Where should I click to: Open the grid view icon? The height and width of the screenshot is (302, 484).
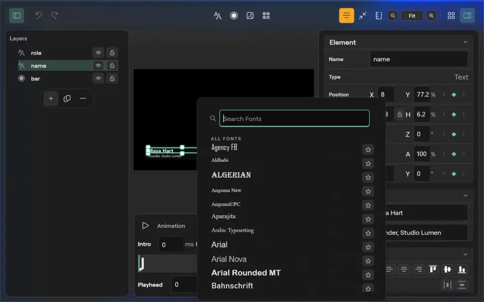(451, 16)
